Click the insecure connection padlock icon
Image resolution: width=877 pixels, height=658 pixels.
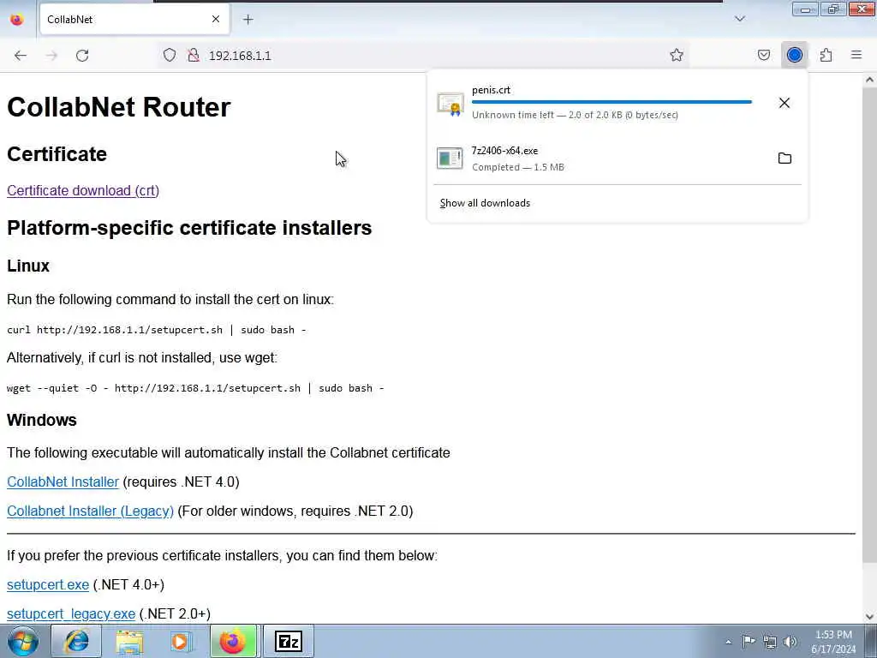194,55
